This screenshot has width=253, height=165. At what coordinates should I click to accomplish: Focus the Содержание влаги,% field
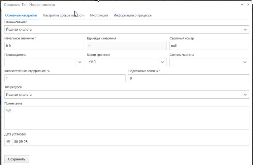189,78
